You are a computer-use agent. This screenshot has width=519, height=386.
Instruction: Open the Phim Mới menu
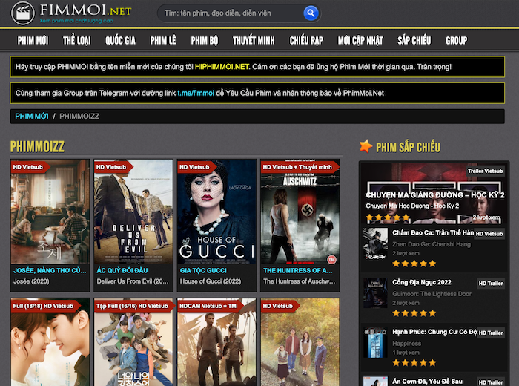pos(33,40)
